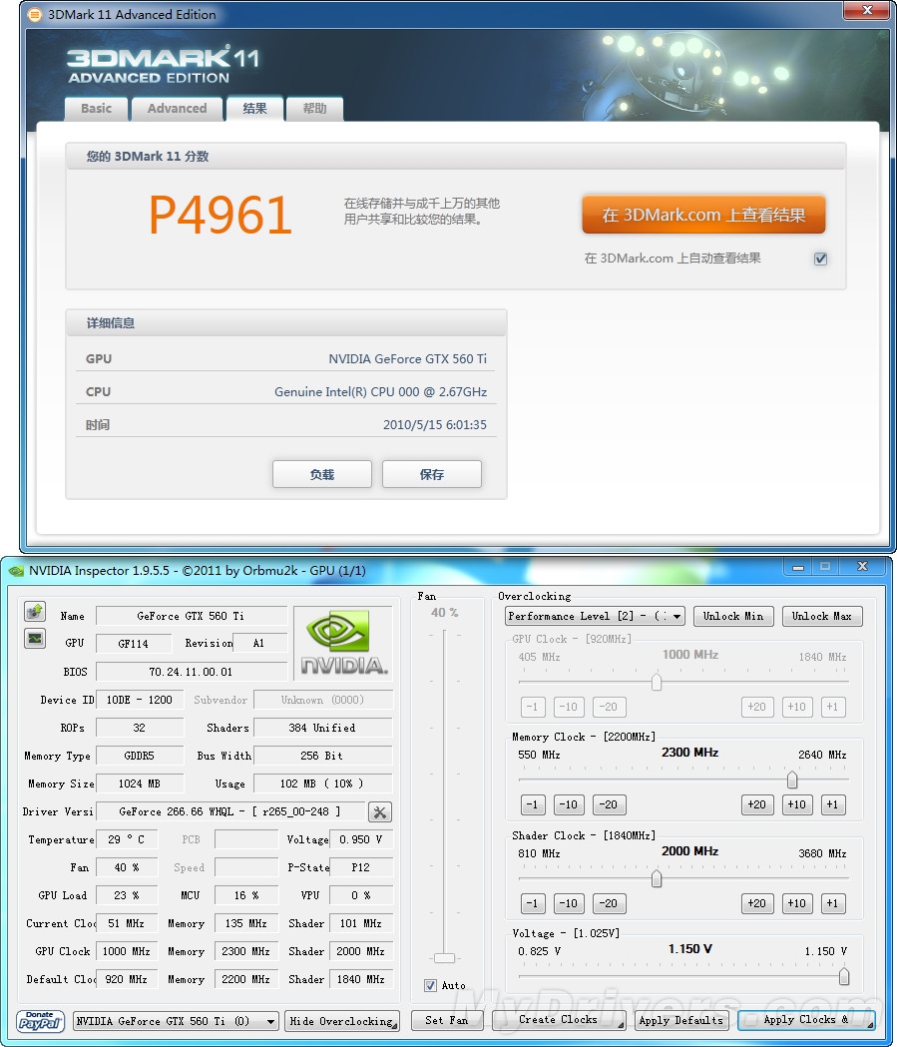
Task: Switch to the Advanced tab
Action: click(x=177, y=109)
